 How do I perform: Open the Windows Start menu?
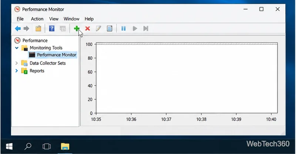pos(9,147)
